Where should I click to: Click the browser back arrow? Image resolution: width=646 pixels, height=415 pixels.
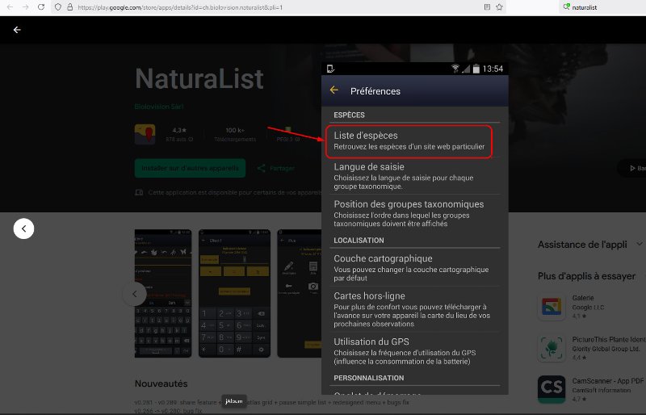(10, 7)
